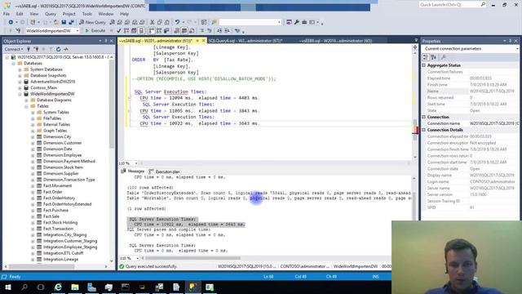Click the Task View taskbar icon
Screen dimensions: 522x294
point(41,287)
